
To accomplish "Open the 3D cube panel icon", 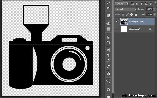I will (x=108, y=74).
